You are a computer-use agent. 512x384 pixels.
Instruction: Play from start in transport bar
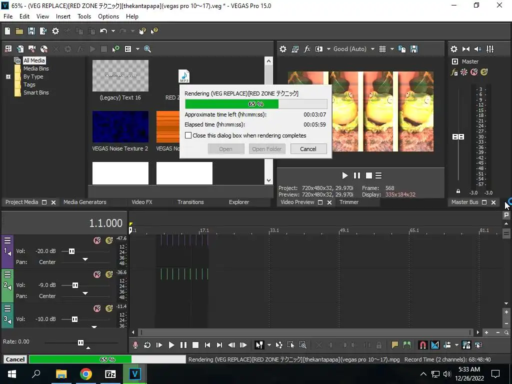click(x=159, y=345)
